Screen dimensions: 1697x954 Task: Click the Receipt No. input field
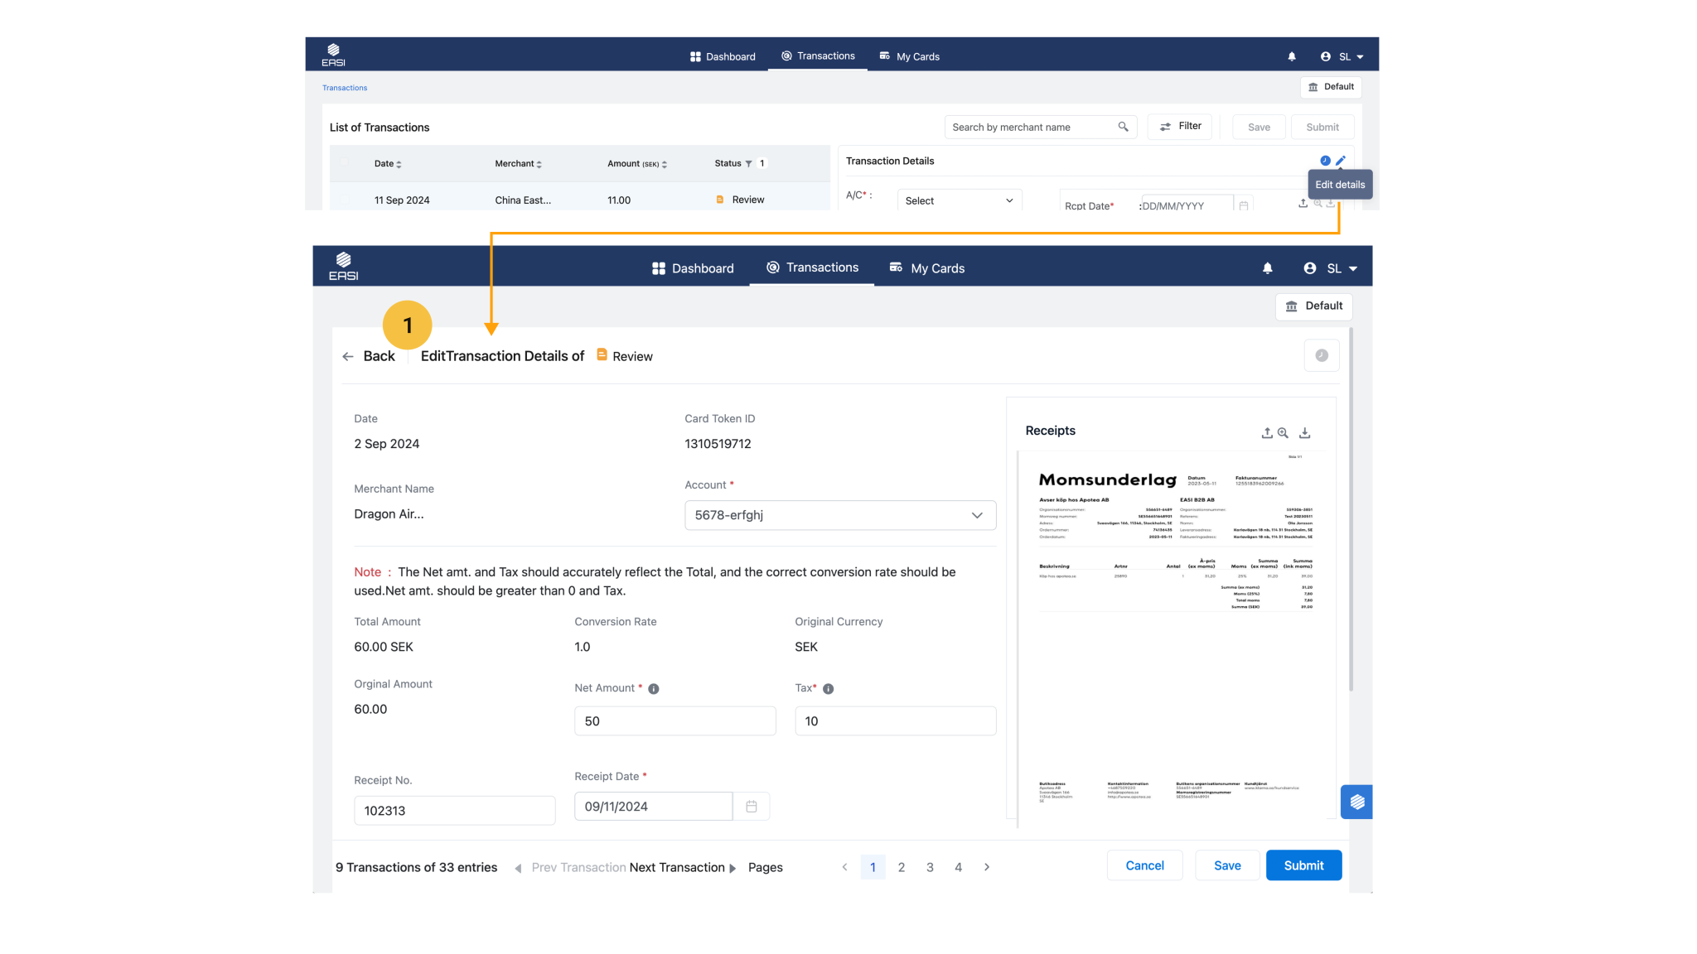(454, 811)
